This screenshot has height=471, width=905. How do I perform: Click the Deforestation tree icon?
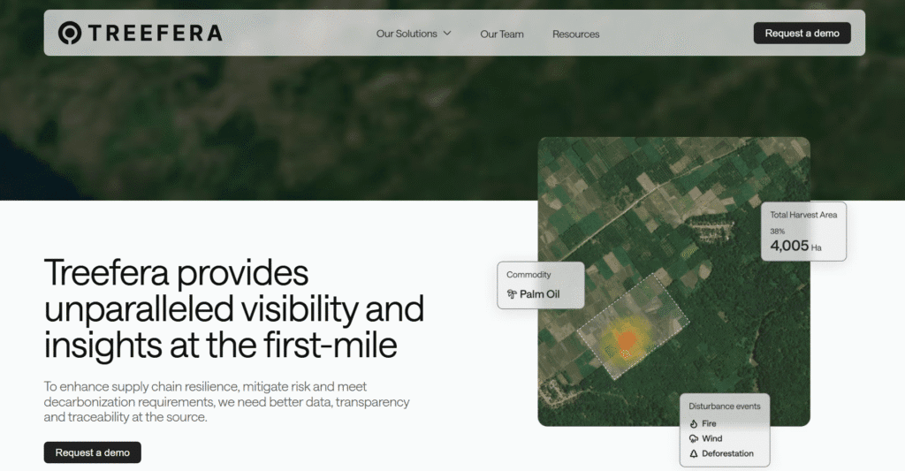coord(694,453)
